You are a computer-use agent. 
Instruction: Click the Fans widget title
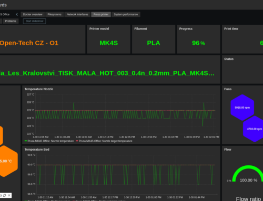coord(228,89)
